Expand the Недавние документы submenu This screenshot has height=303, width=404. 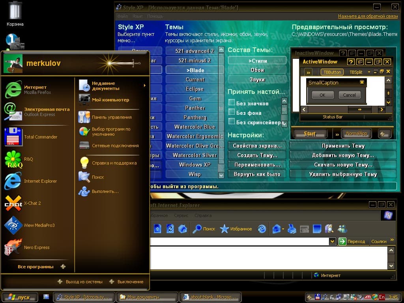pyautogui.click(x=112, y=86)
